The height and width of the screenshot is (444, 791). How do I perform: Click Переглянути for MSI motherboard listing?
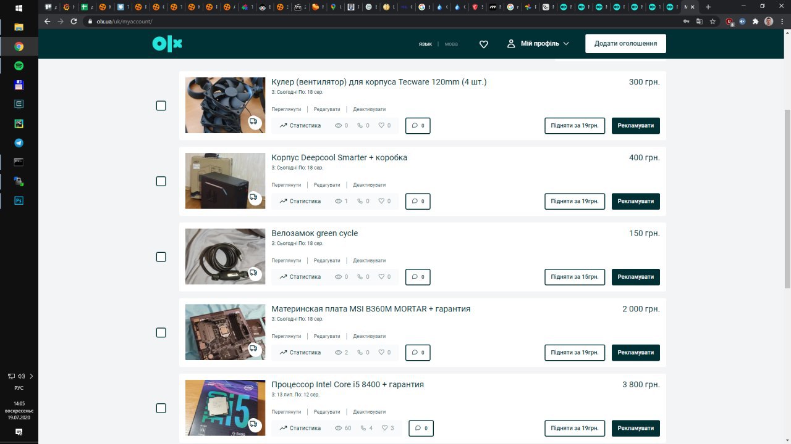tap(286, 336)
